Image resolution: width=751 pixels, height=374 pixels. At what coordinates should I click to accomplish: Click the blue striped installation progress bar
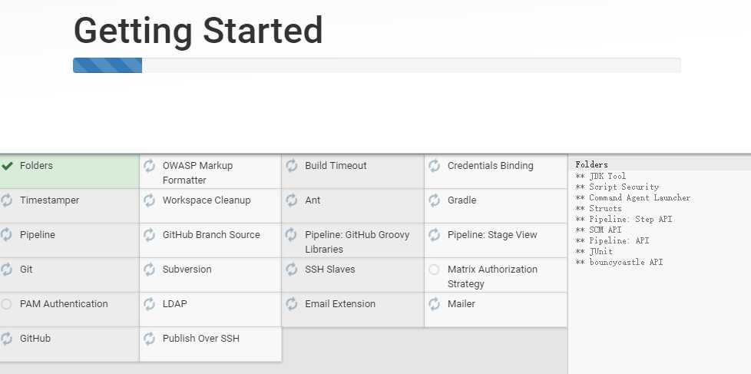108,65
